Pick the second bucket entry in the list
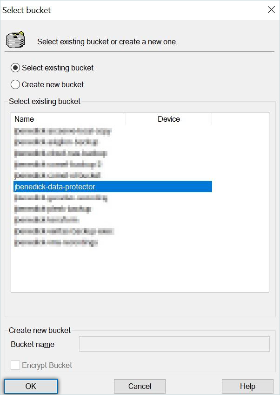Viewport: 280px width, 395px height. 56,142
